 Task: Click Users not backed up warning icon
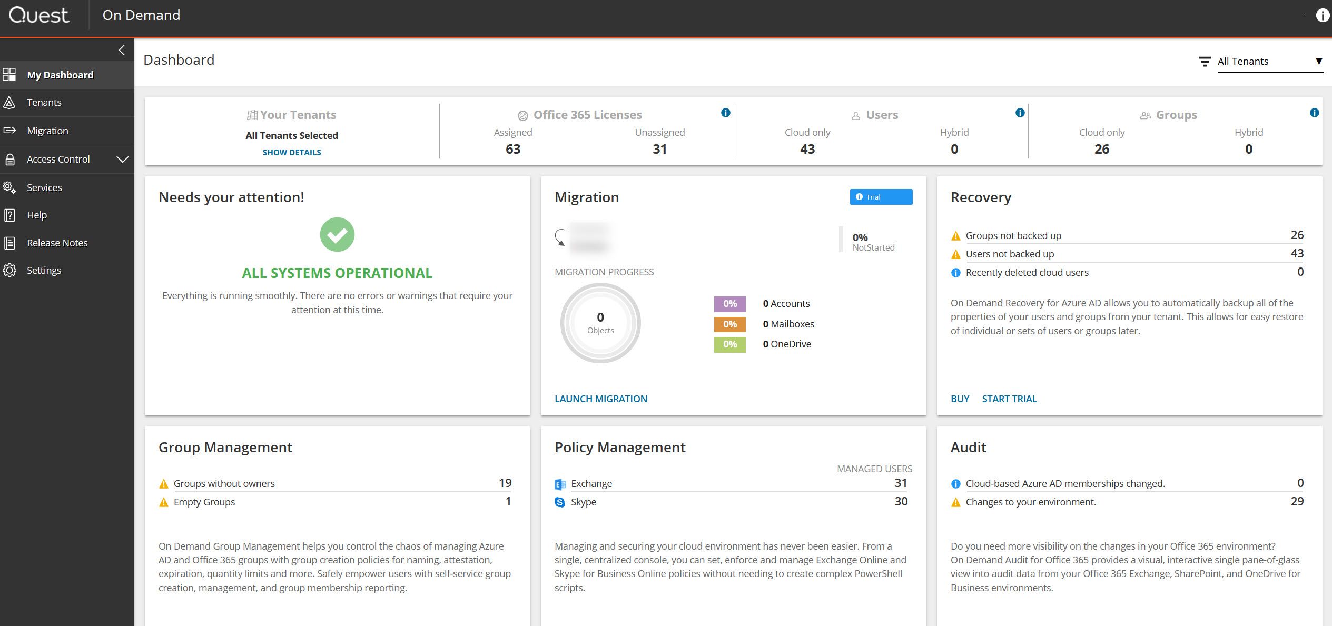tap(955, 254)
